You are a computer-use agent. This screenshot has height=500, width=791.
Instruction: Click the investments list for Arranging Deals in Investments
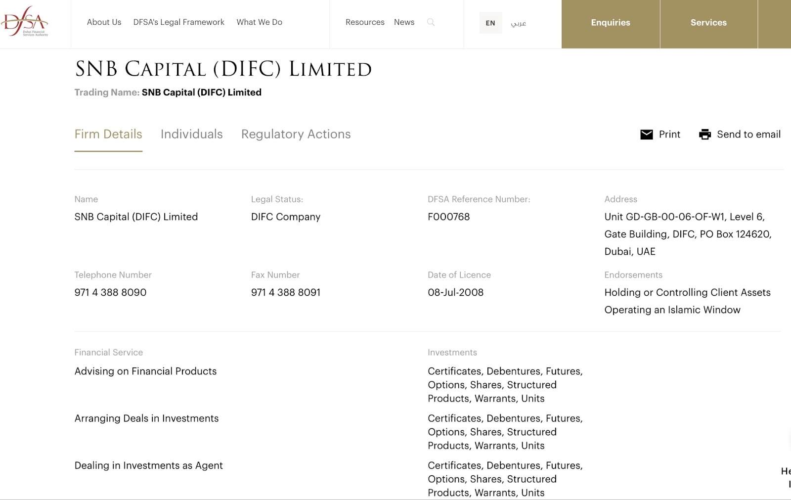click(x=505, y=432)
